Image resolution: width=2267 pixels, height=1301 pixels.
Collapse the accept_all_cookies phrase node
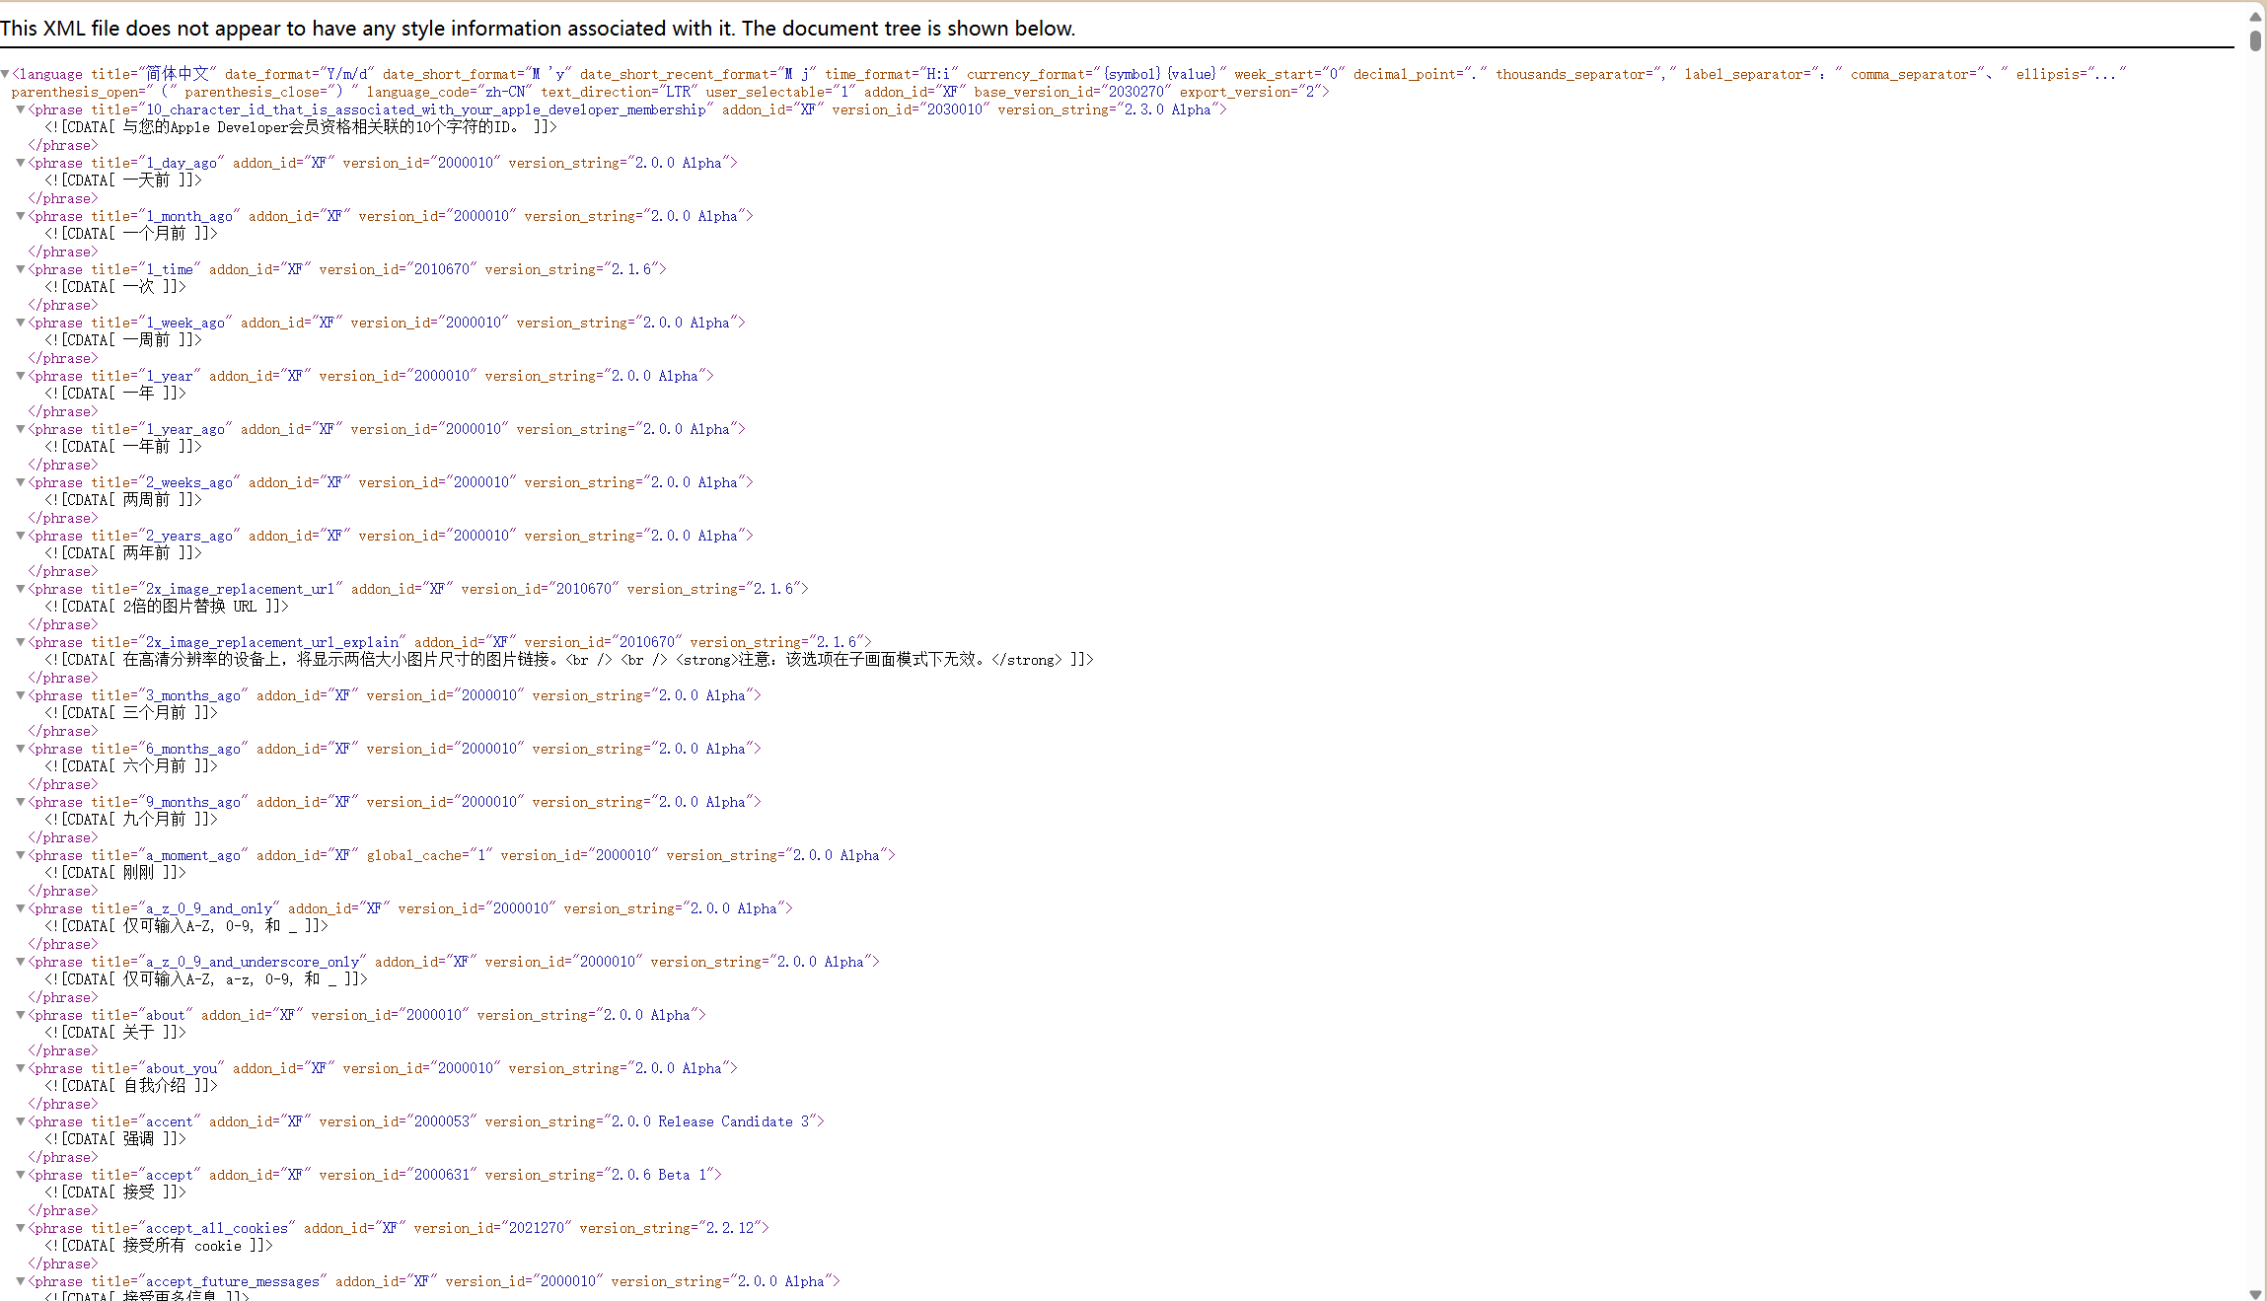pos(20,1228)
